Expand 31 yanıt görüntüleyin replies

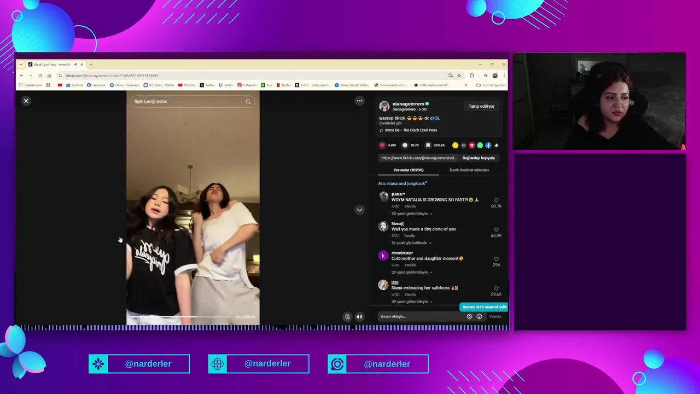click(x=411, y=243)
